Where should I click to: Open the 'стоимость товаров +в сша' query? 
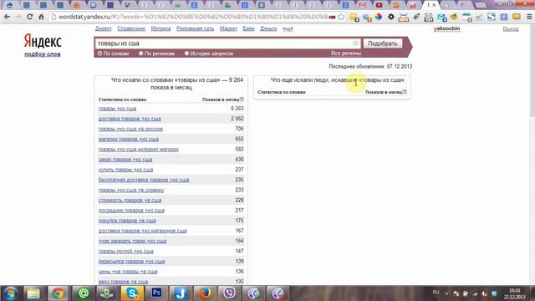130,201
